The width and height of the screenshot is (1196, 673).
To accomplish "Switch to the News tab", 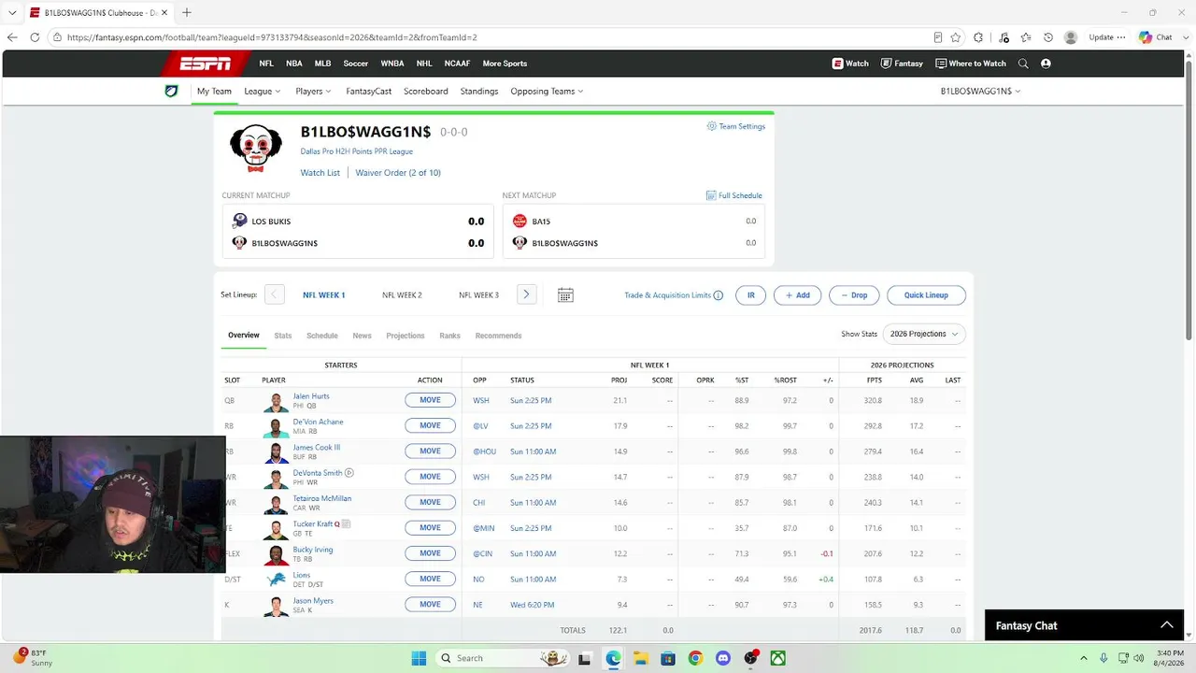I will pyautogui.click(x=362, y=336).
